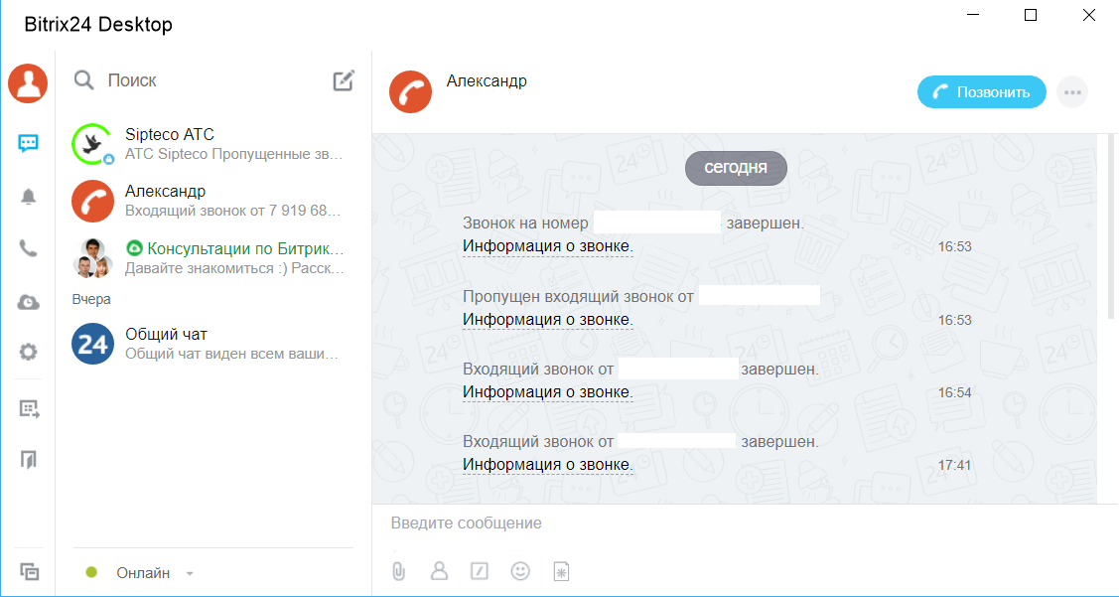Click the сегодня date badge
Viewport: 1119px width, 597px height.
736,168
